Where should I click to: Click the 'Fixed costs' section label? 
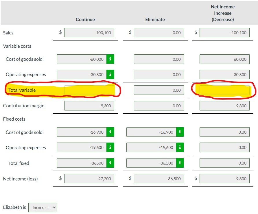pos(14,119)
